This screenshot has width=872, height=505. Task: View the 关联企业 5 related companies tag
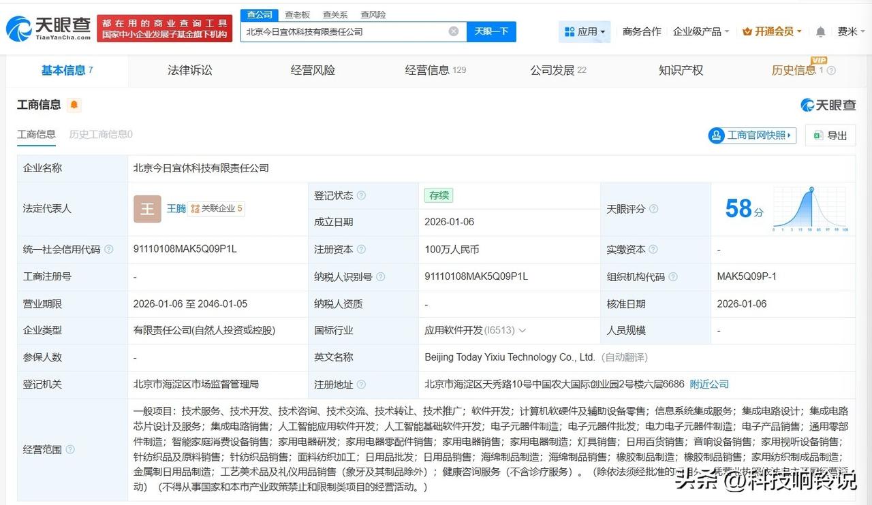click(217, 209)
